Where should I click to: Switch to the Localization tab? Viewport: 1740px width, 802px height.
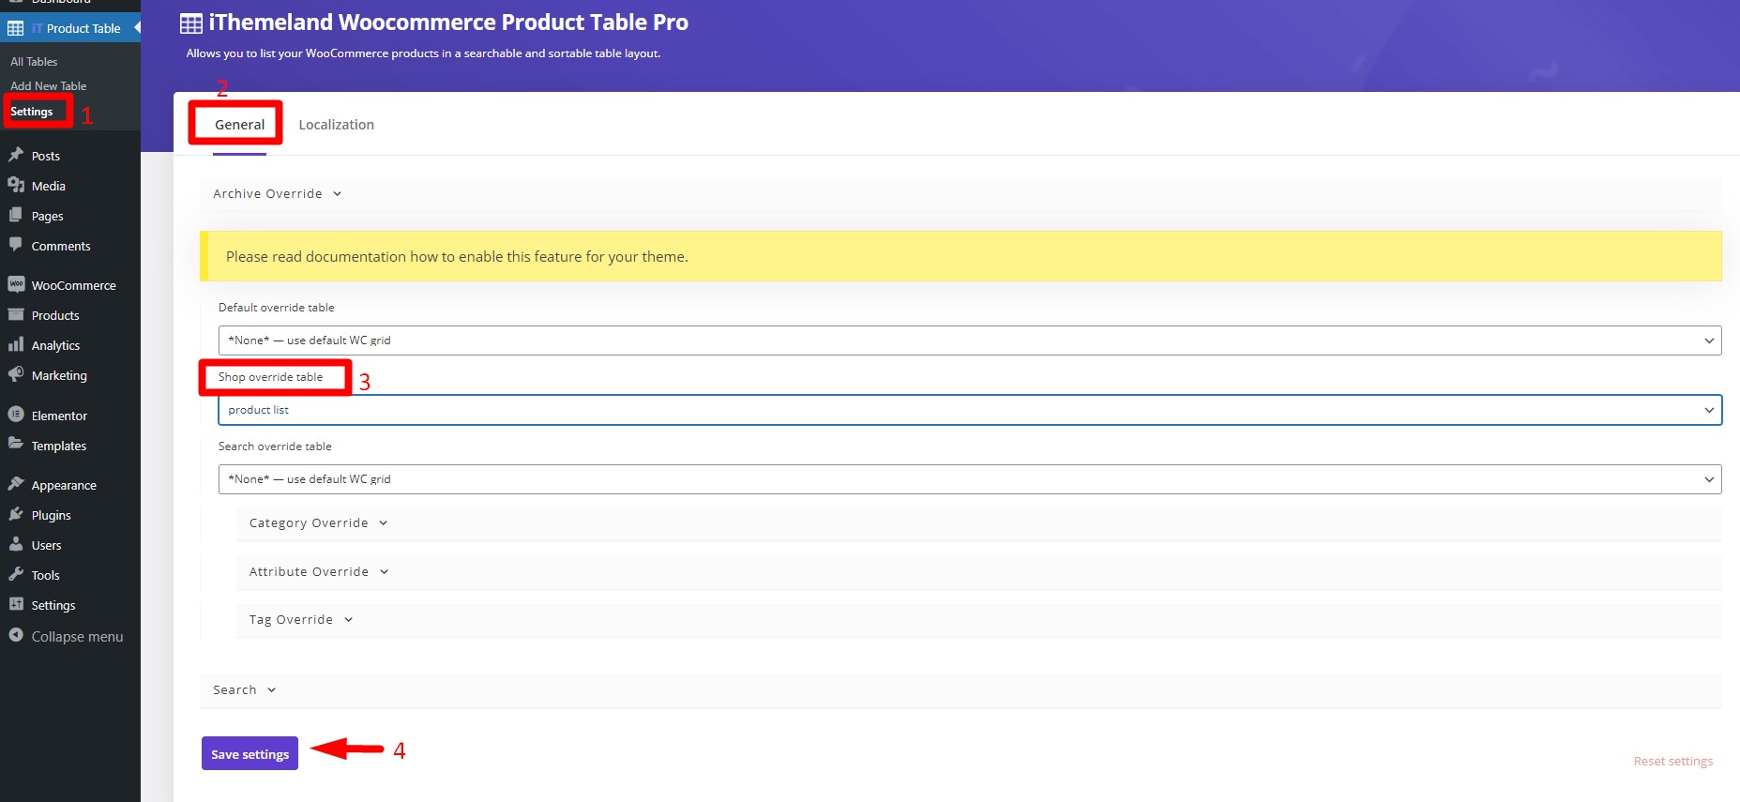click(336, 125)
